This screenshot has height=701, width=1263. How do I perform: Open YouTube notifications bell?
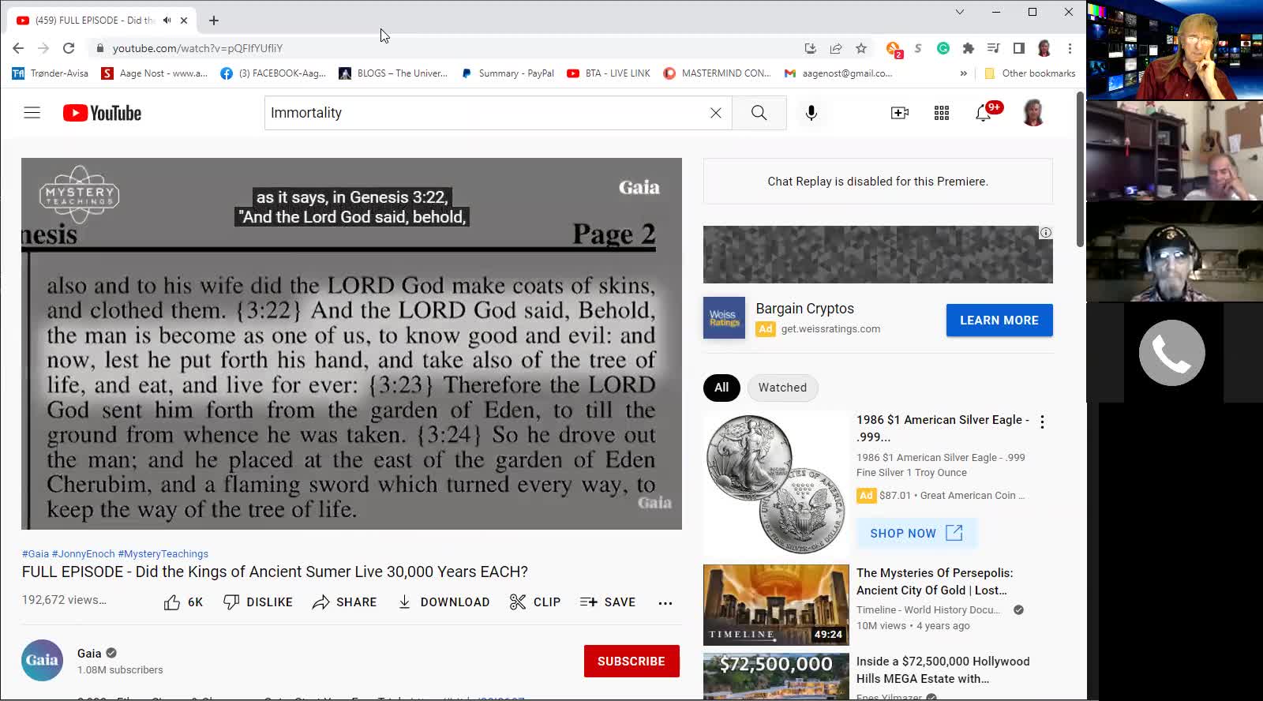click(x=984, y=113)
